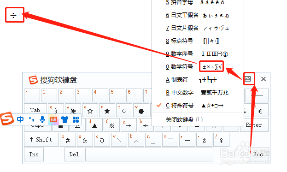
Task: Click the v key with backslash ＼ symbol
Action: point(119,140)
